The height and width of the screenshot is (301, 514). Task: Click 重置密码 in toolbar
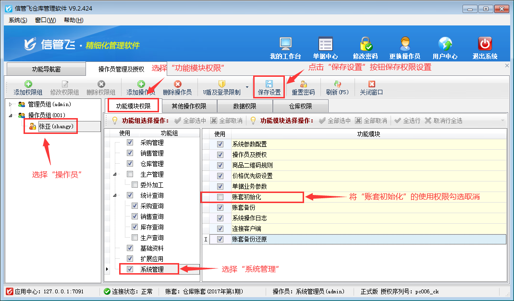[x=303, y=88]
